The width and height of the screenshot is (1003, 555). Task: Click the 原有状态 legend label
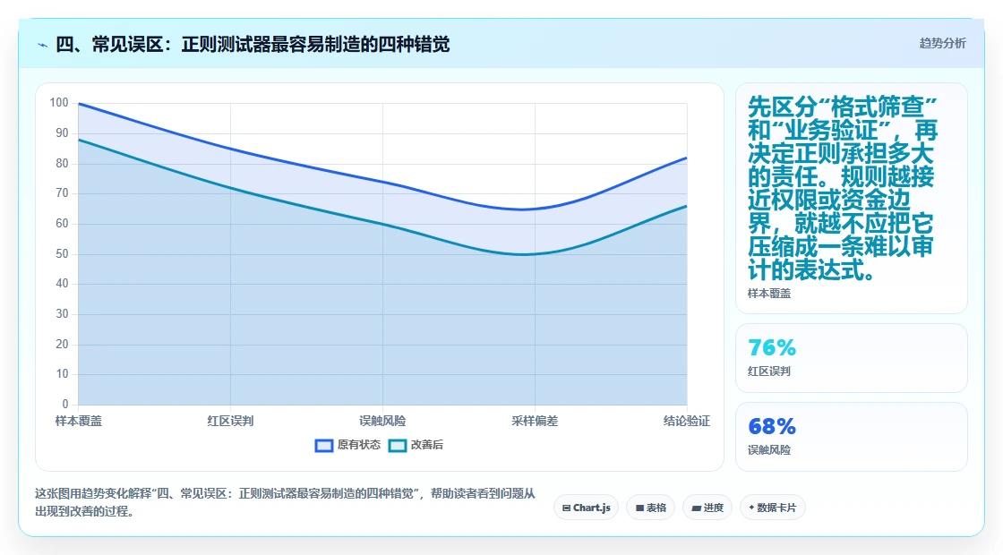(359, 445)
